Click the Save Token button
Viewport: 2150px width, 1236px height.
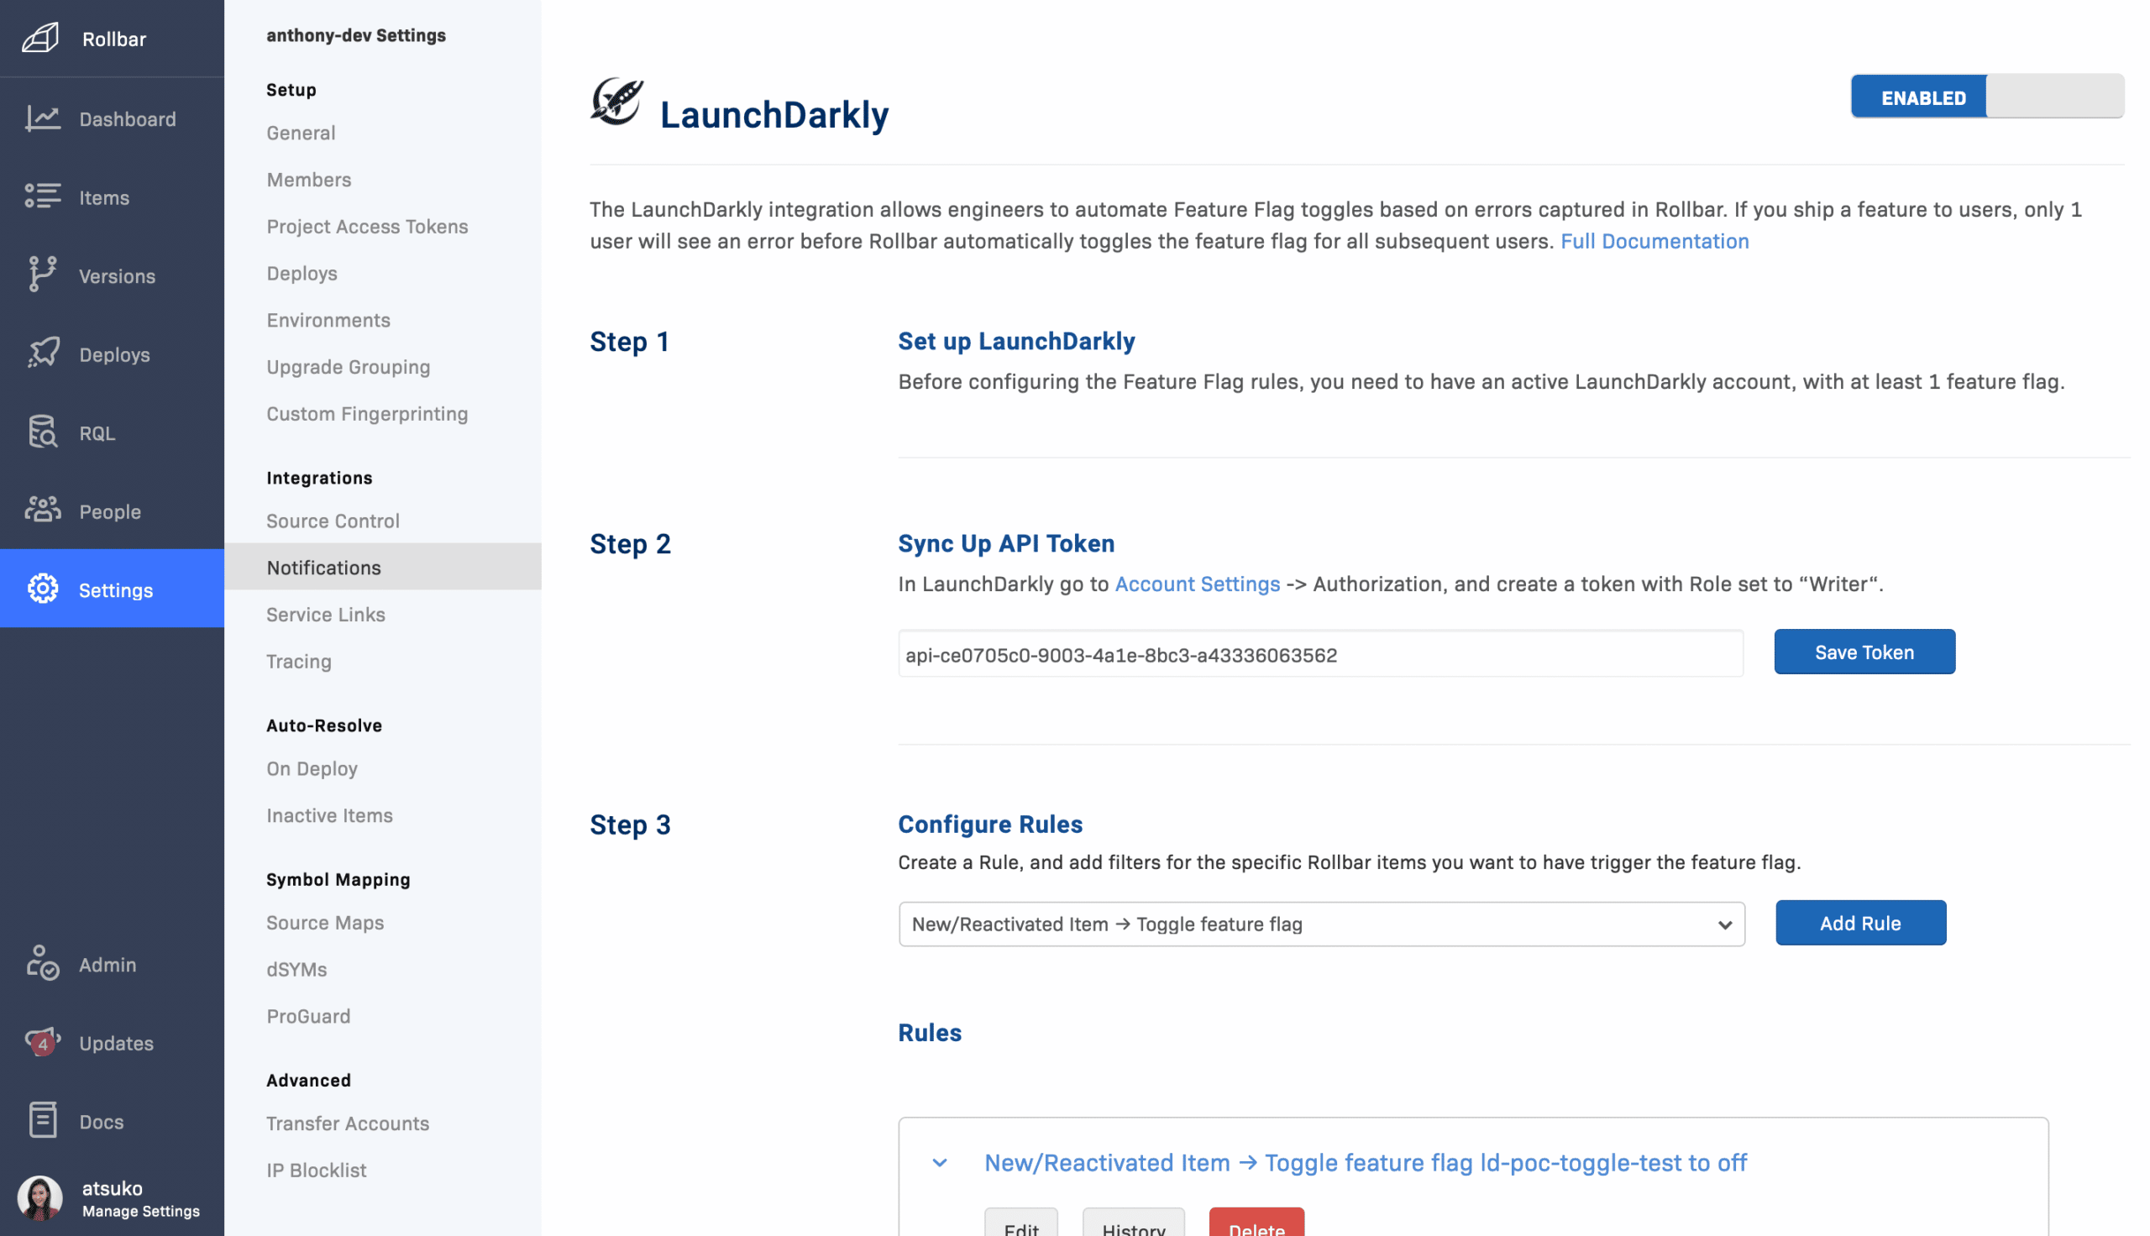1864,652
